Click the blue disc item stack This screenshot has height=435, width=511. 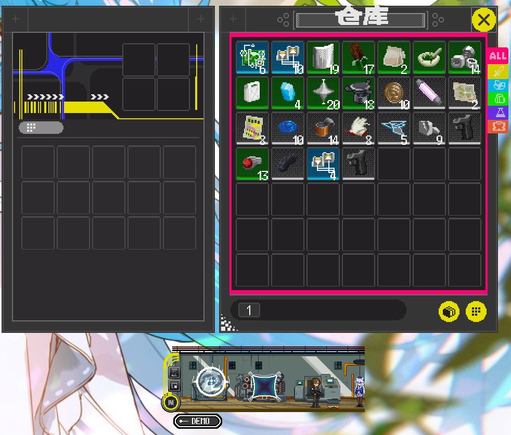pos(288,129)
